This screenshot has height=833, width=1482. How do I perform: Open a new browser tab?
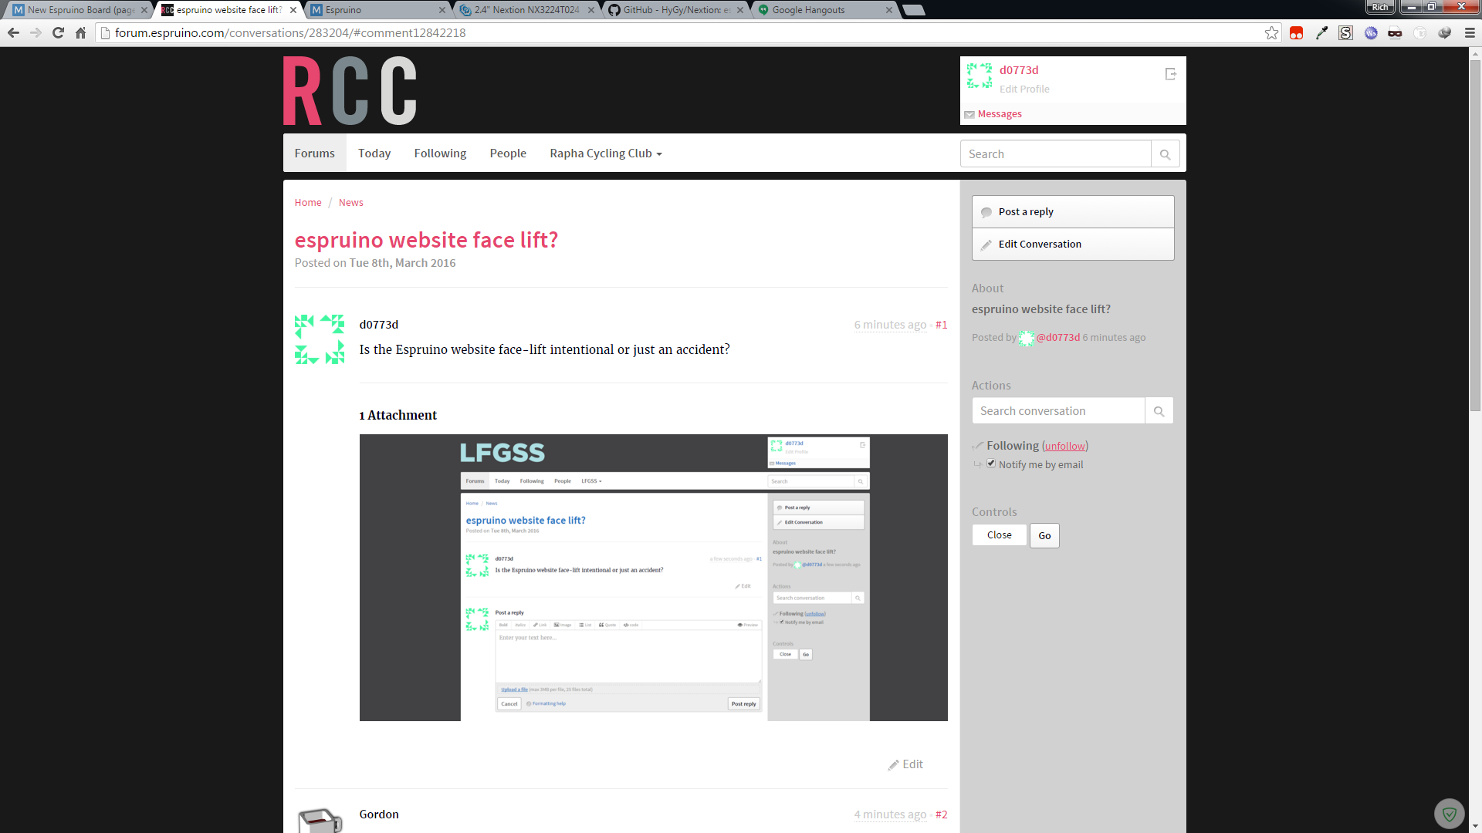point(913,10)
